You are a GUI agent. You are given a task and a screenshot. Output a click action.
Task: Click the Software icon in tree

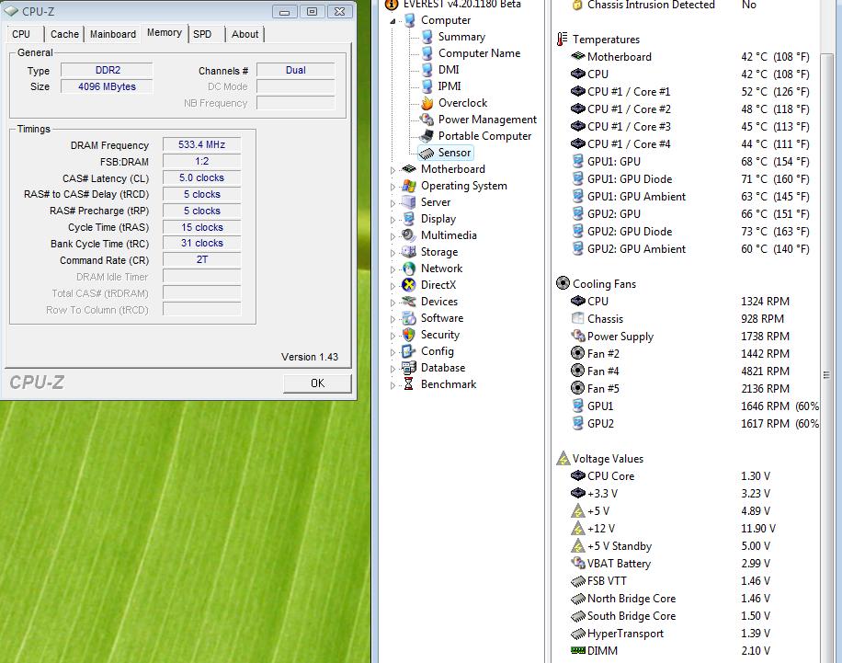[x=409, y=318]
